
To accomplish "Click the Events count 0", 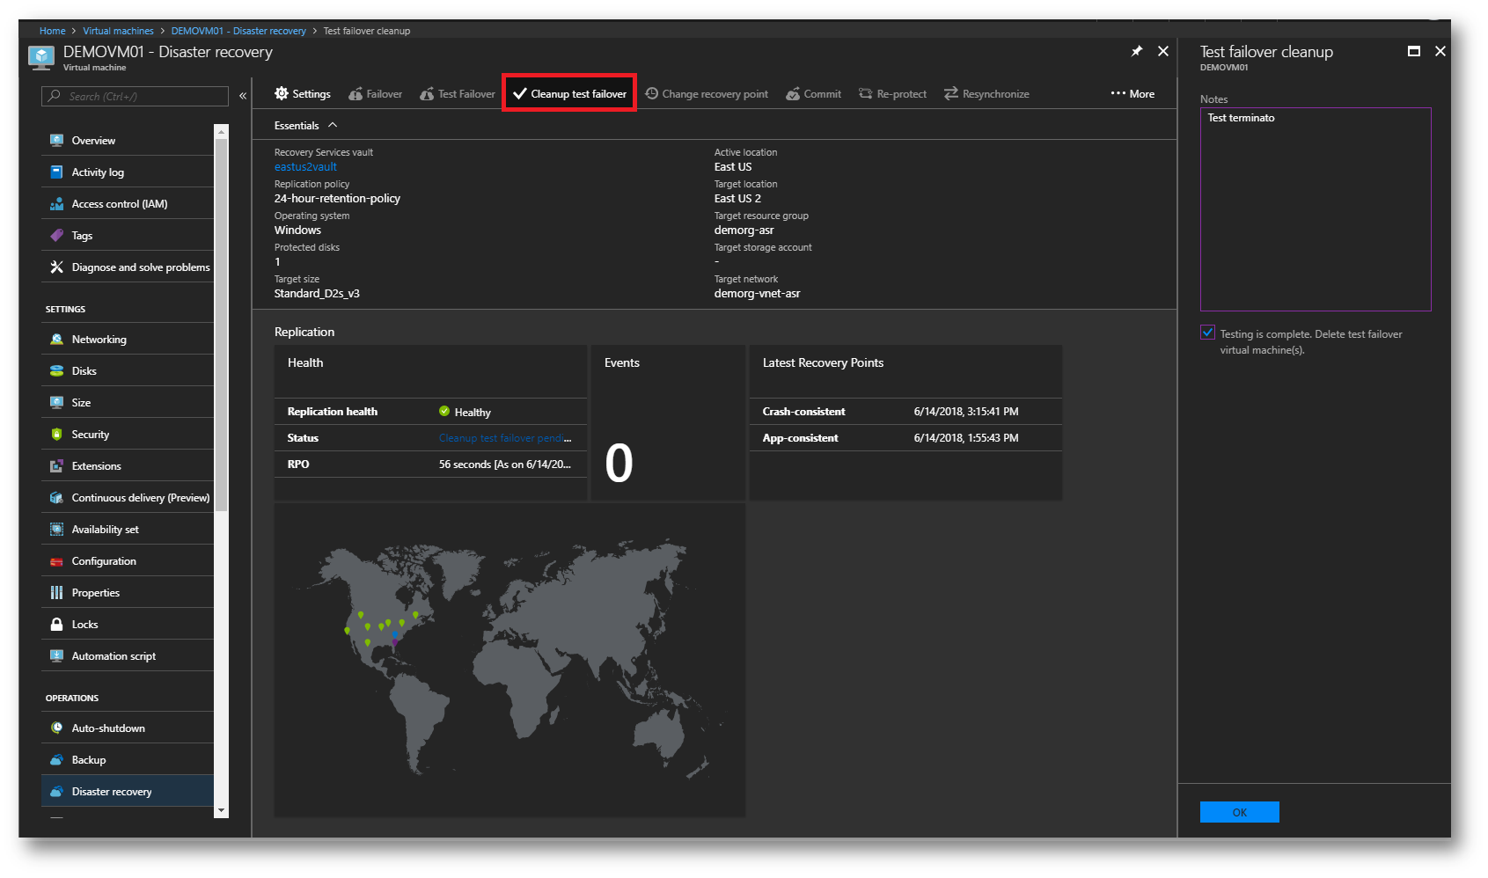I will (x=619, y=463).
